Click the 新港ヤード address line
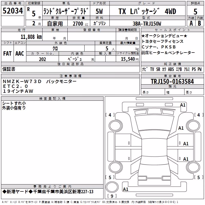Image resolution: width=205 pixels, height=205 pixels. tap(48, 192)
